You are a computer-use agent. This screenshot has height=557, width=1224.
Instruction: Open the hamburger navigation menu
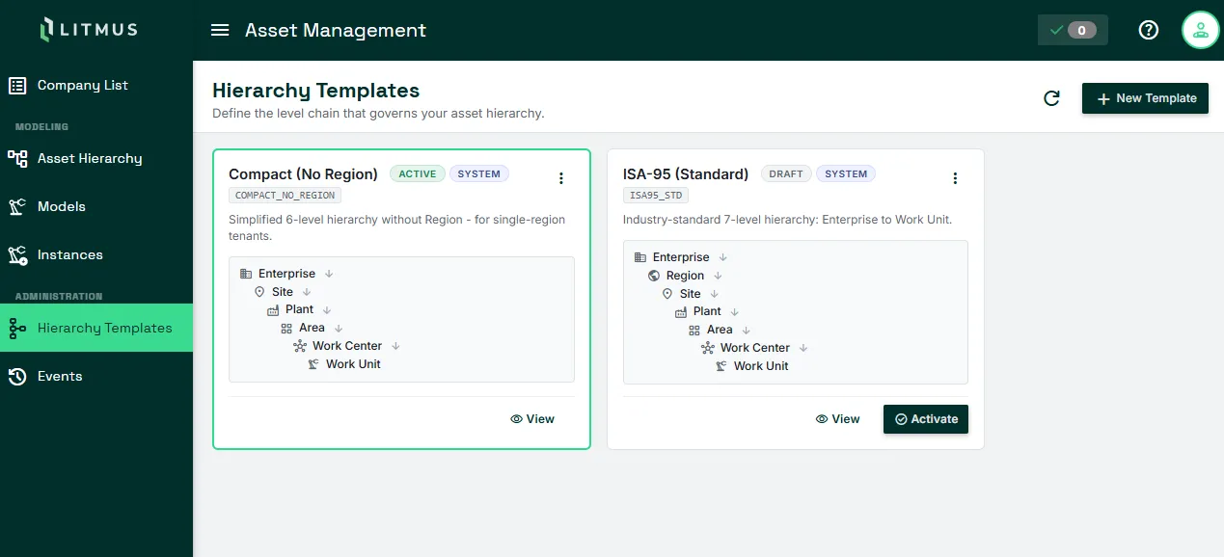click(220, 30)
